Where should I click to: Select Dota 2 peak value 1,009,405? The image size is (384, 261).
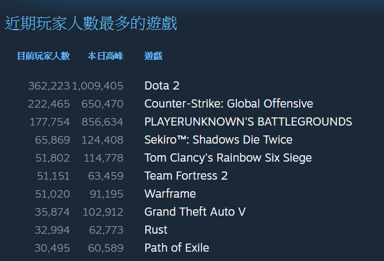point(98,86)
